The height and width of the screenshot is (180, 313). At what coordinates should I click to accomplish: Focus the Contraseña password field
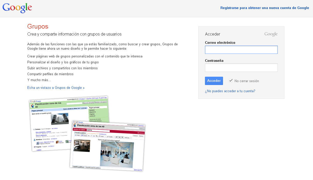click(x=241, y=68)
